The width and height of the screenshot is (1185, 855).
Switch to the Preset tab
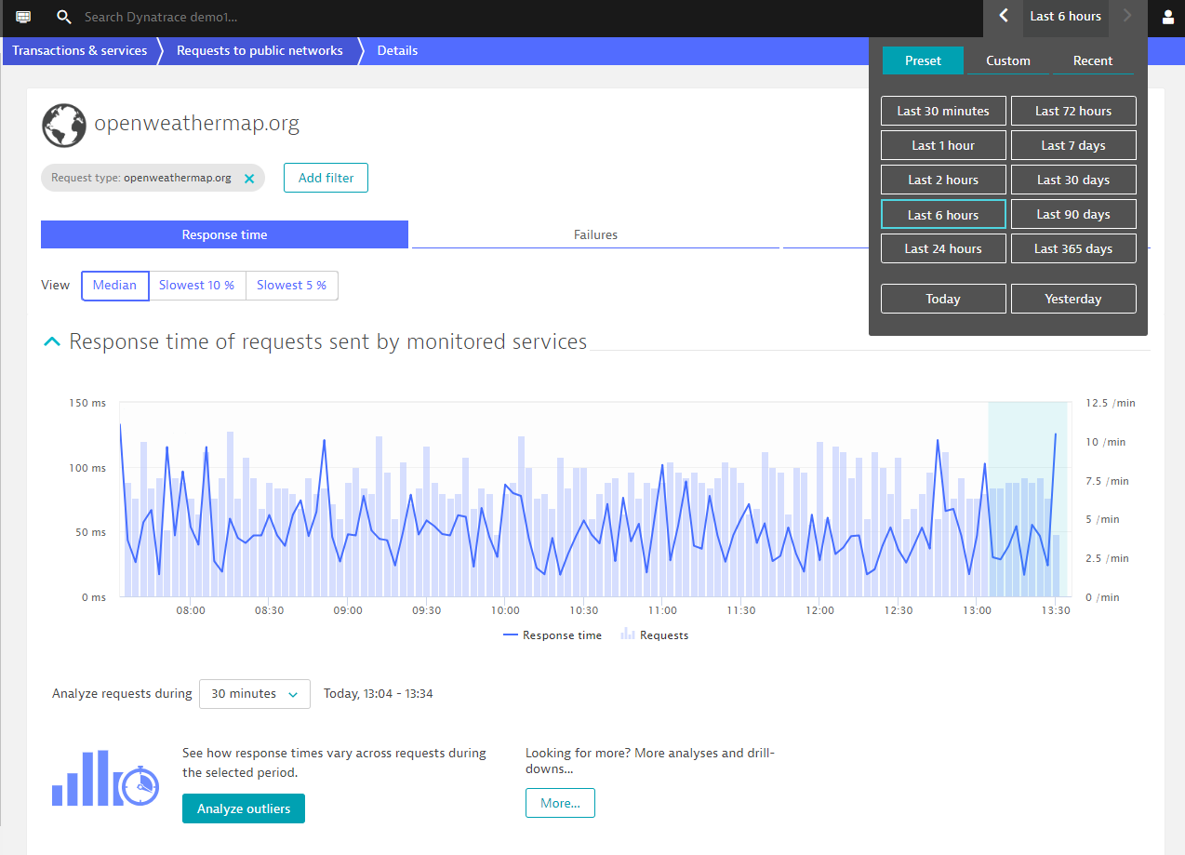[x=923, y=60]
